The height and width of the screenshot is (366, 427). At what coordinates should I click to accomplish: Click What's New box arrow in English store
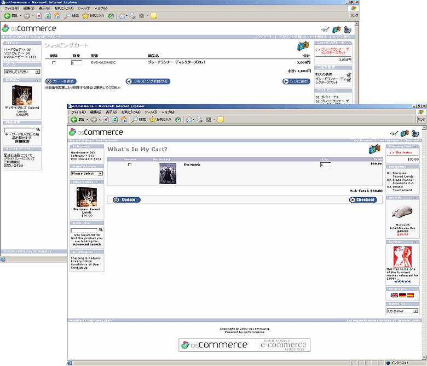99,182
